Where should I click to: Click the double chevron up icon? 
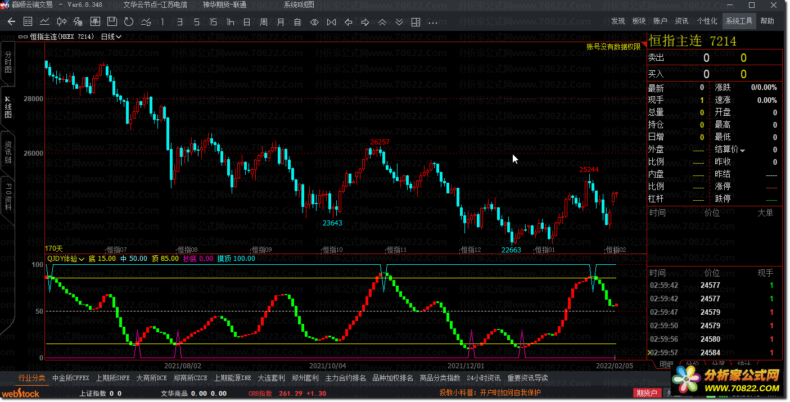pos(382,22)
